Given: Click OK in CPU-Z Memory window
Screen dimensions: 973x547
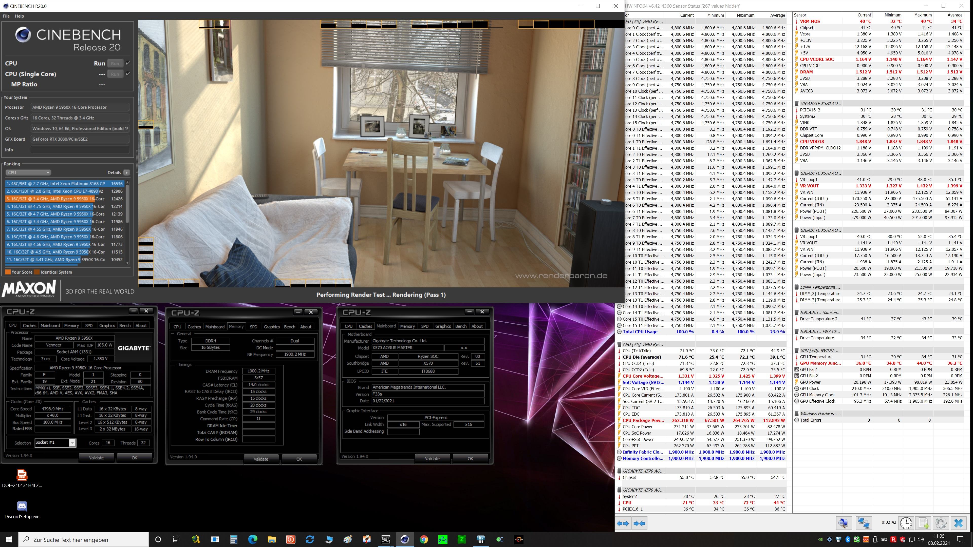Looking at the screenshot, I should (x=299, y=459).
